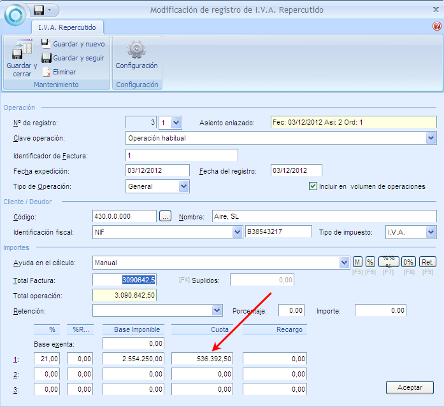
Task: Click the quick access save icon
Action: pos(39,10)
